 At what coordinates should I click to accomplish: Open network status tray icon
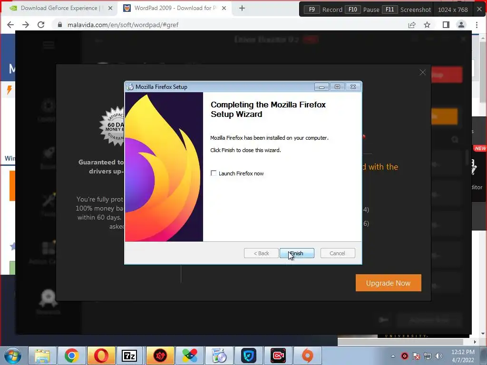[x=428, y=356]
